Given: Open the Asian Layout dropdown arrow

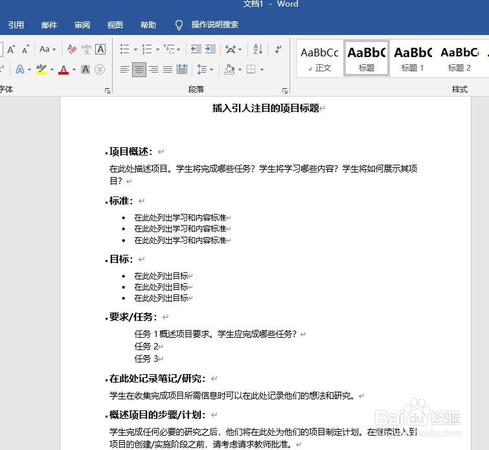Looking at the screenshot, I should (x=240, y=49).
